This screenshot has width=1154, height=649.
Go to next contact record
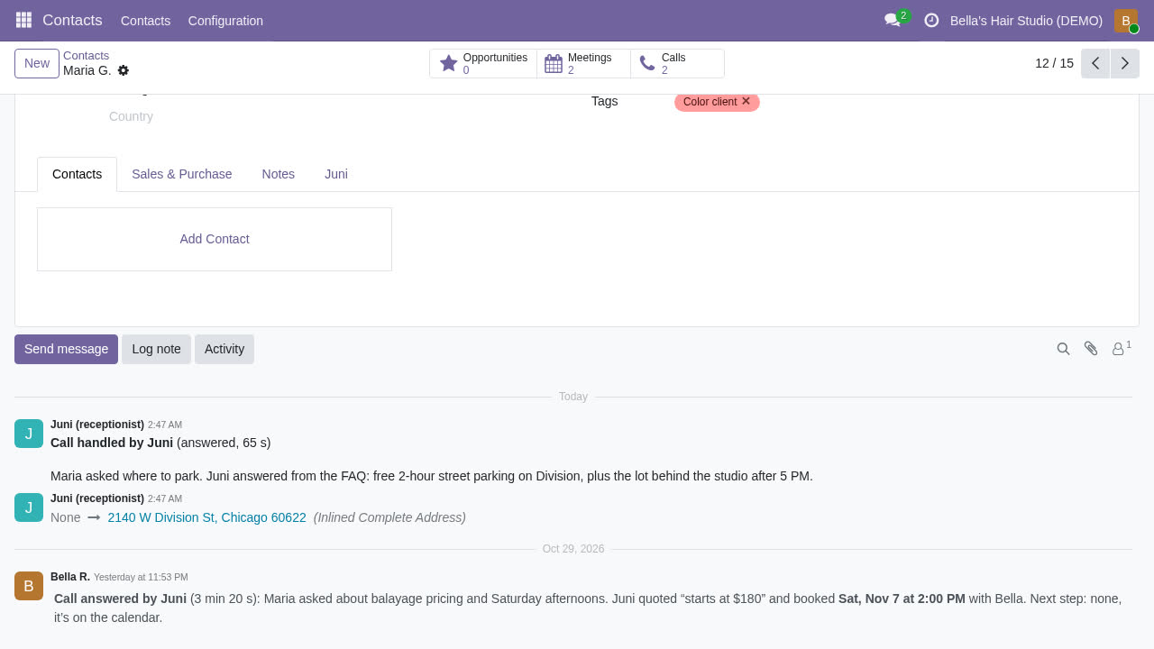pyautogui.click(x=1125, y=63)
